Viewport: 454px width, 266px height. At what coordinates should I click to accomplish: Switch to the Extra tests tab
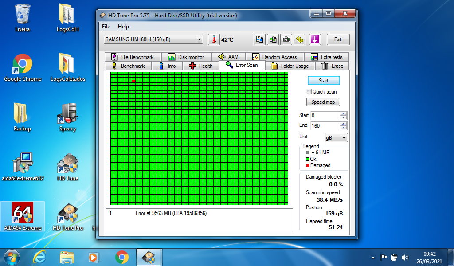pos(327,57)
